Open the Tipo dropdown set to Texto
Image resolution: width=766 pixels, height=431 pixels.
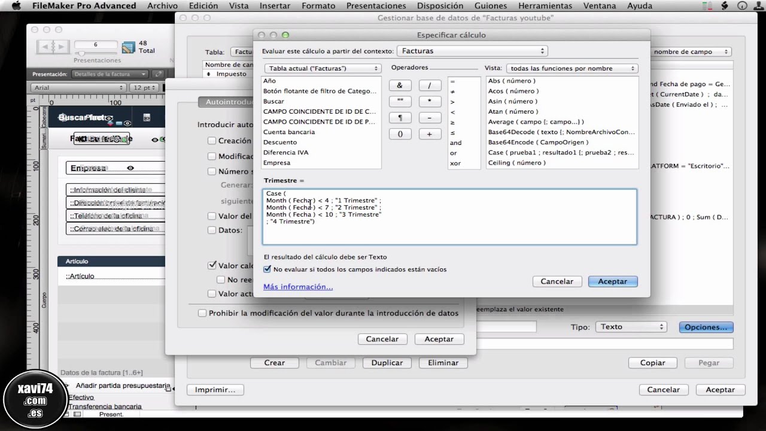tap(631, 327)
